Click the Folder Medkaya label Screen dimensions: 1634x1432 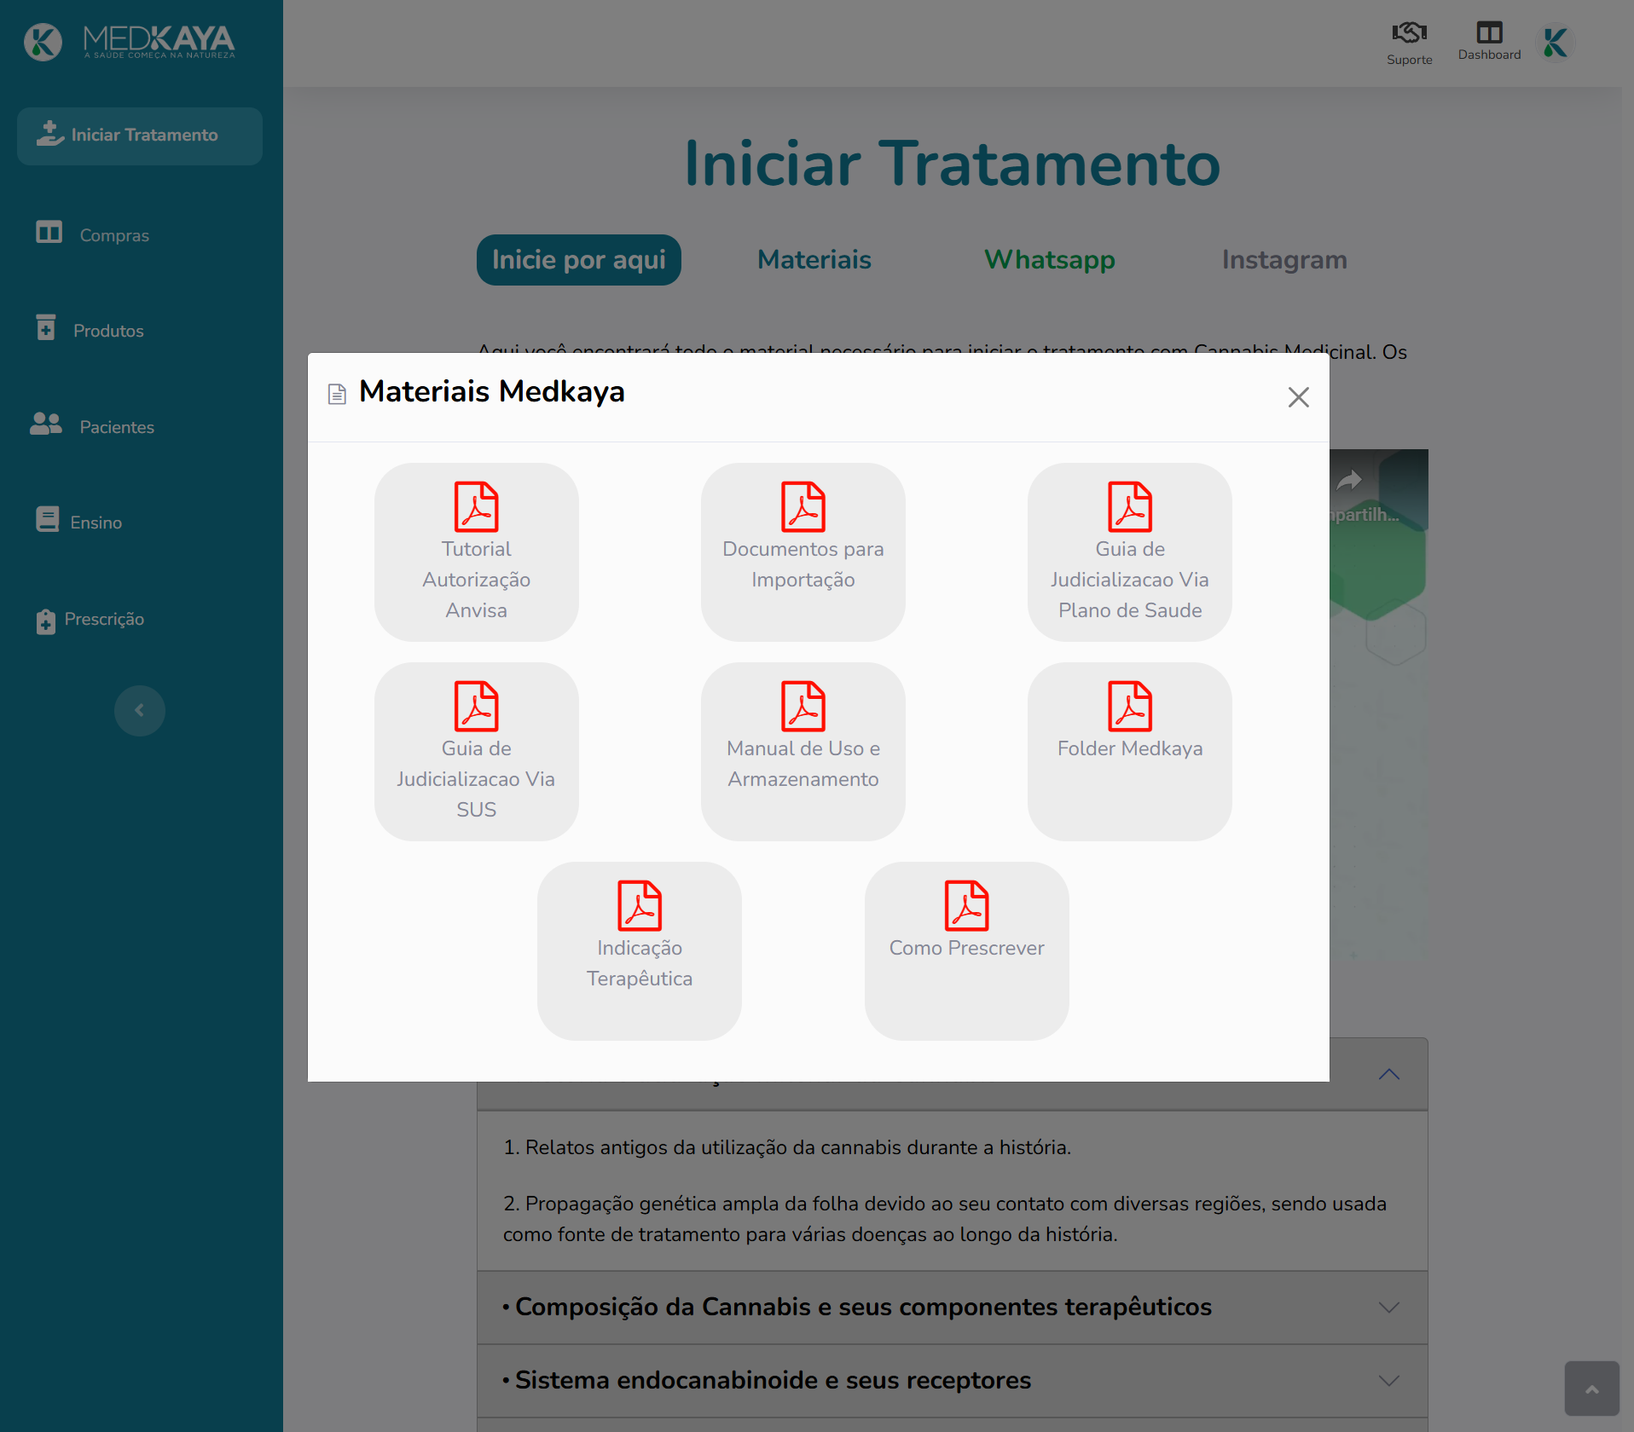tap(1129, 748)
